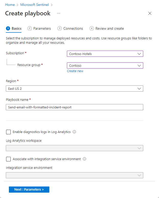Click info icon next to integration service environment

coord(84,159)
